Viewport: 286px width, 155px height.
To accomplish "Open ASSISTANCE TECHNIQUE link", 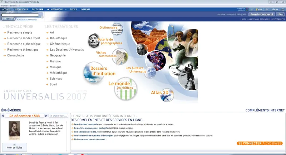I will pyautogui.click(x=259, y=19).
